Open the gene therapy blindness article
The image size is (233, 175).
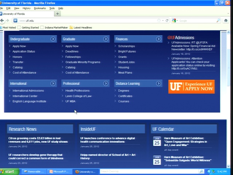click(36, 156)
